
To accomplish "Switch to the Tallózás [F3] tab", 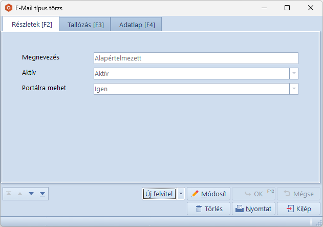I will [x=85, y=25].
